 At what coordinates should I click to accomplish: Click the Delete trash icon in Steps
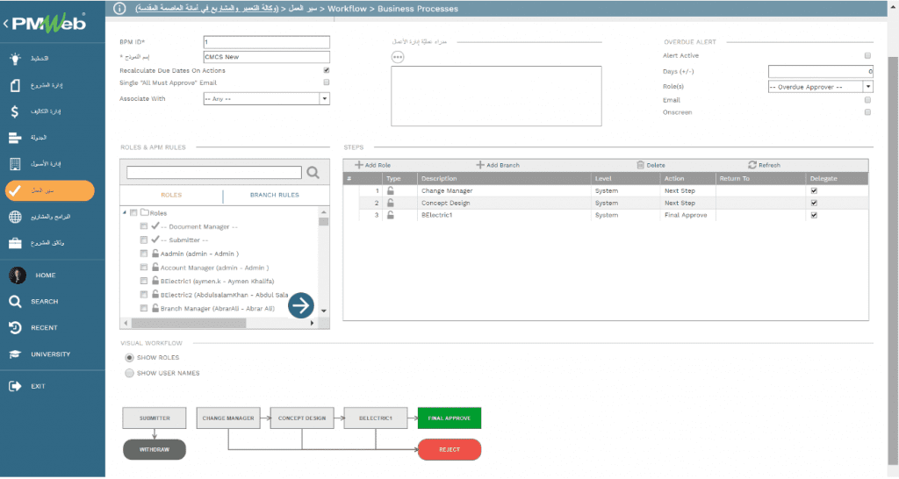click(640, 165)
